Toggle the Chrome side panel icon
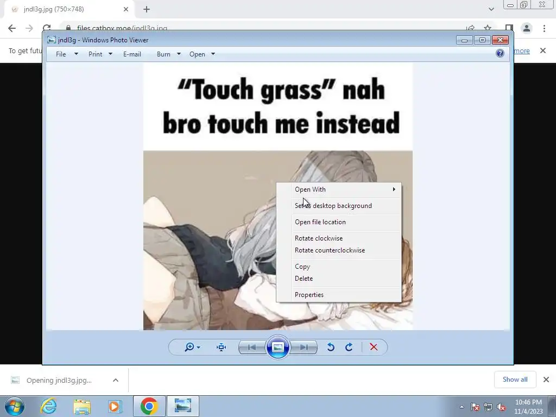The image size is (556, 417). pyautogui.click(x=509, y=28)
